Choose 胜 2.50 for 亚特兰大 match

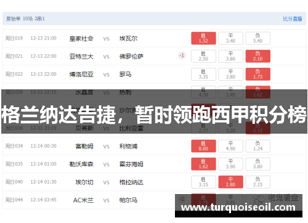203,56
